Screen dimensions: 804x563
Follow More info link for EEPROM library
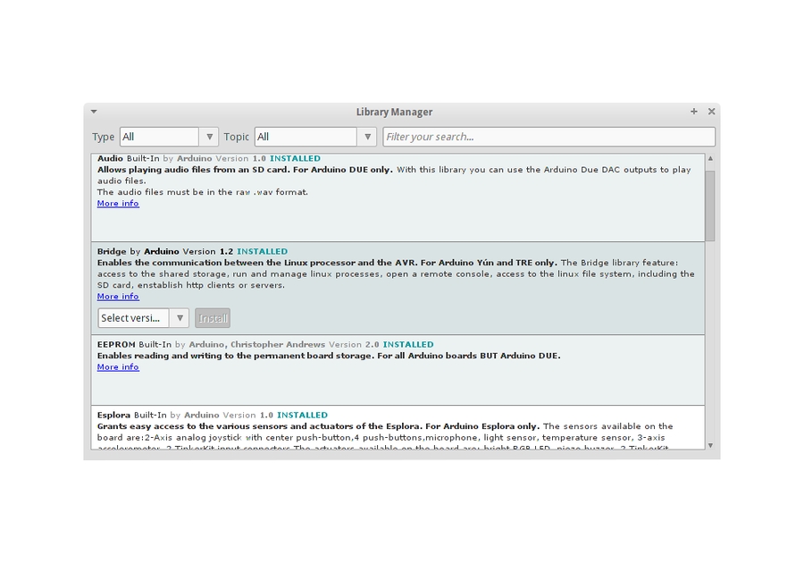118,367
